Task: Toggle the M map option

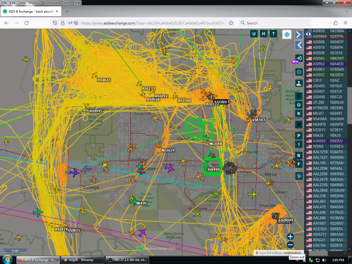Action: [299, 124]
